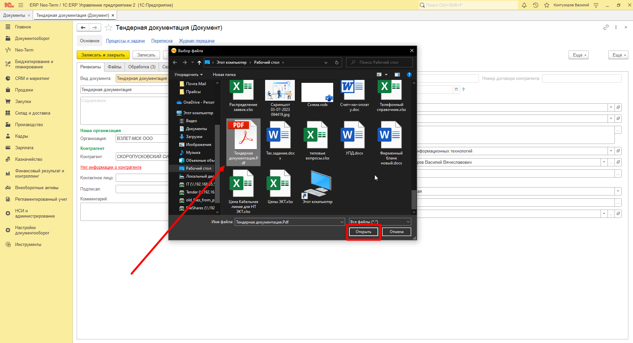Switch to Файлы tab
633x343 pixels.
(114, 67)
